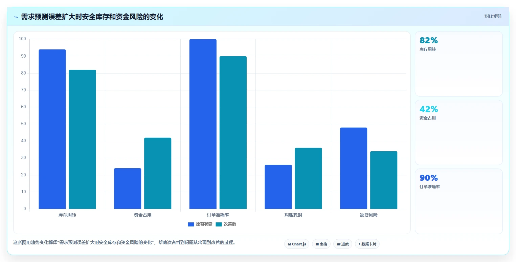
Task: Open the 42% 资金占用 data card
Action: click(458, 132)
